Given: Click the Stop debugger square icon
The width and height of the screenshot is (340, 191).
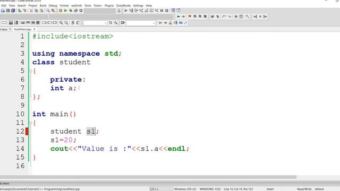Looking at the screenshot, I should 167,11.
